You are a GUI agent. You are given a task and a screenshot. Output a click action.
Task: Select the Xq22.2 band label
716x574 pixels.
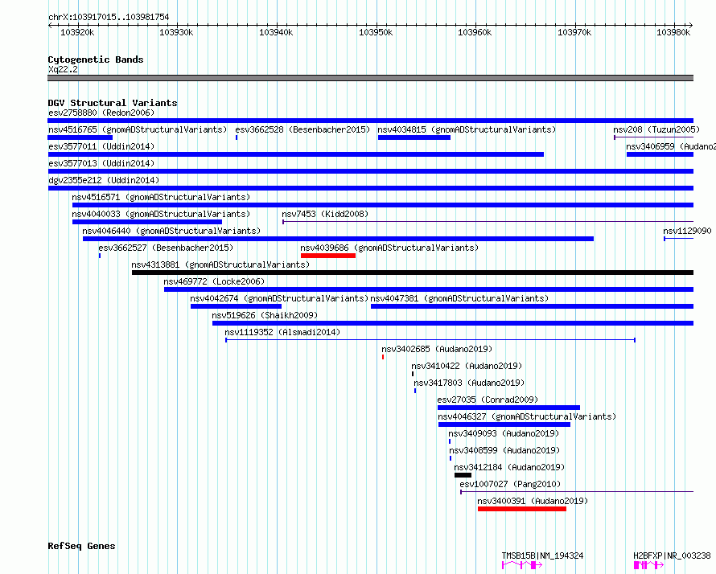(x=63, y=69)
